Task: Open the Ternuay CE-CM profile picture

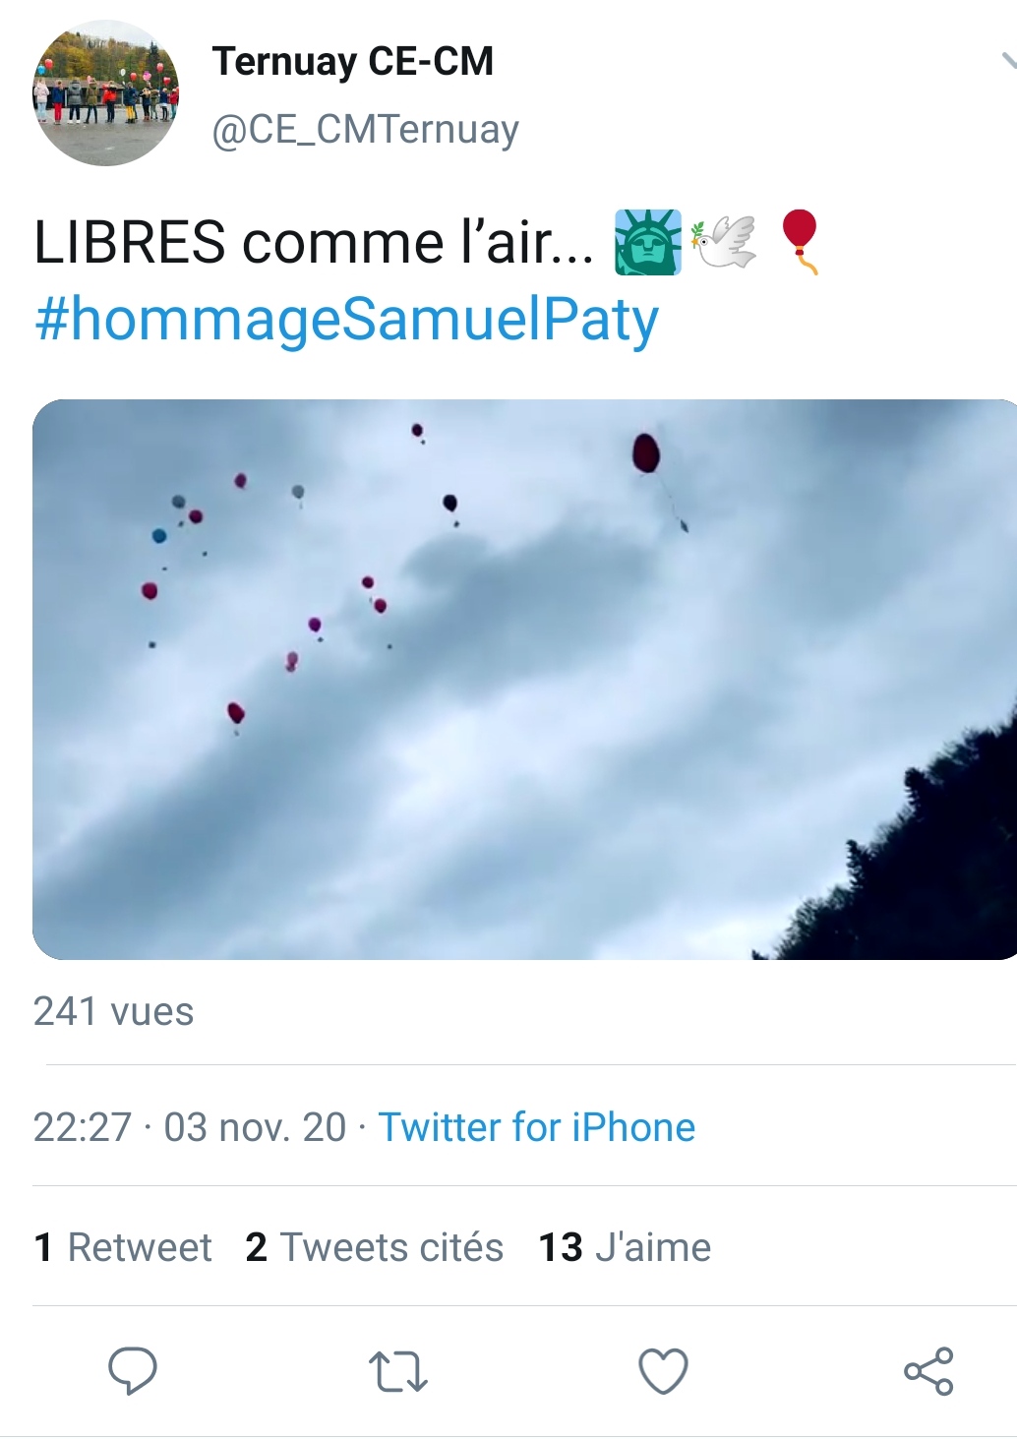Action: [106, 92]
